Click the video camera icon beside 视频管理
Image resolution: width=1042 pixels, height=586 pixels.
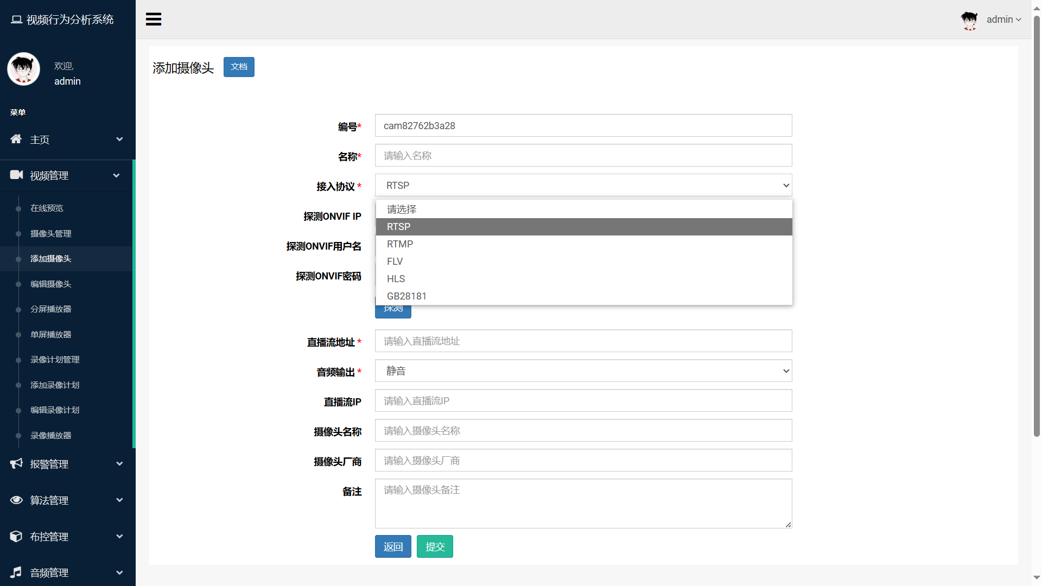pyautogui.click(x=16, y=175)
